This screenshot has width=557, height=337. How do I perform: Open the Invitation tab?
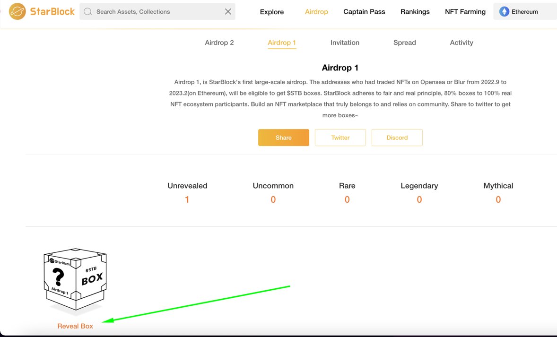coord(345,43)
